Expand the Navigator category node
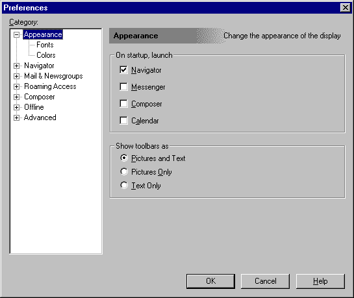 (16, 66)
